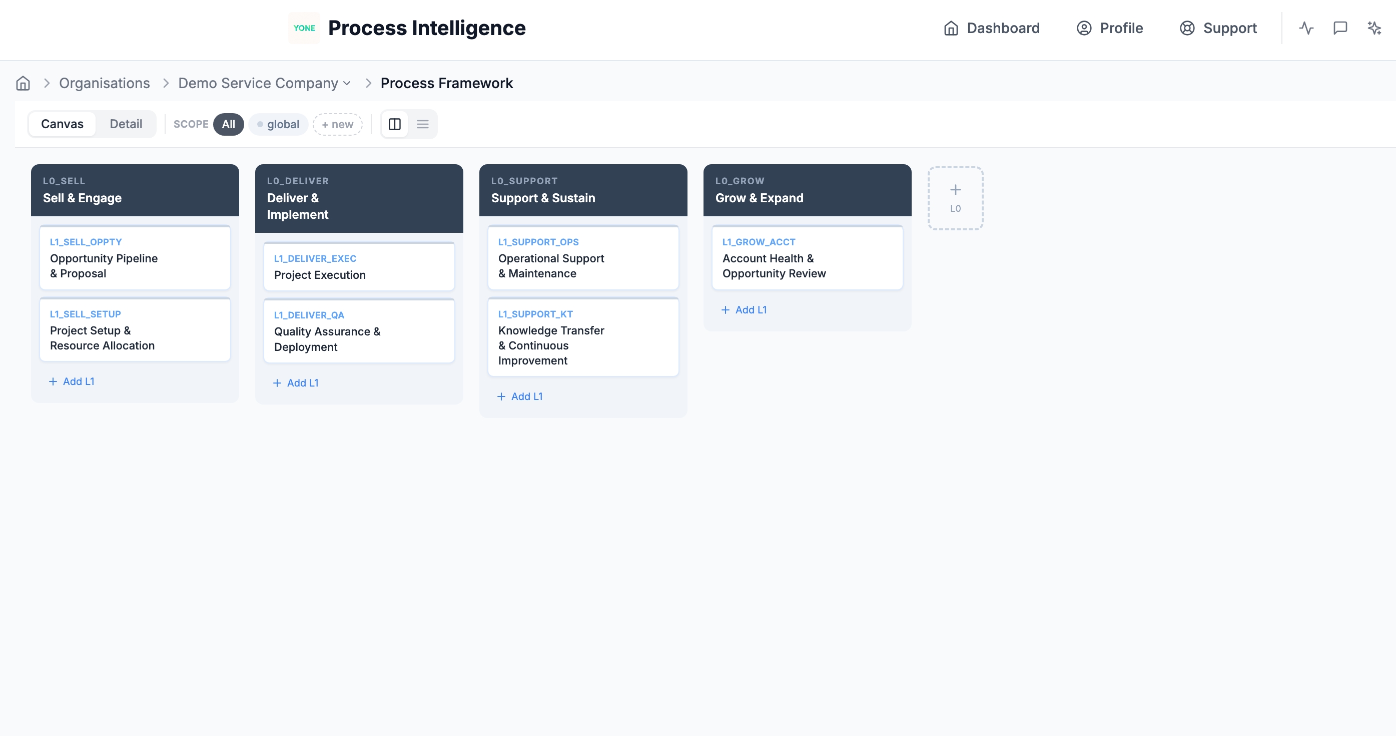Click the YONE logo icon
The height and width of the screenshot is (736, 1396).
point(304,28)
